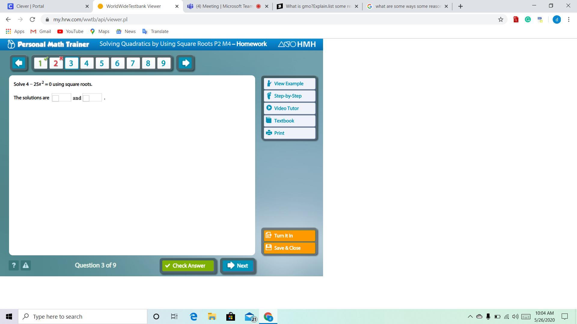Bookmark this page with star icon
Image resolution: width=577 pixels, height=324 pixels.
[x=500, y=19]
